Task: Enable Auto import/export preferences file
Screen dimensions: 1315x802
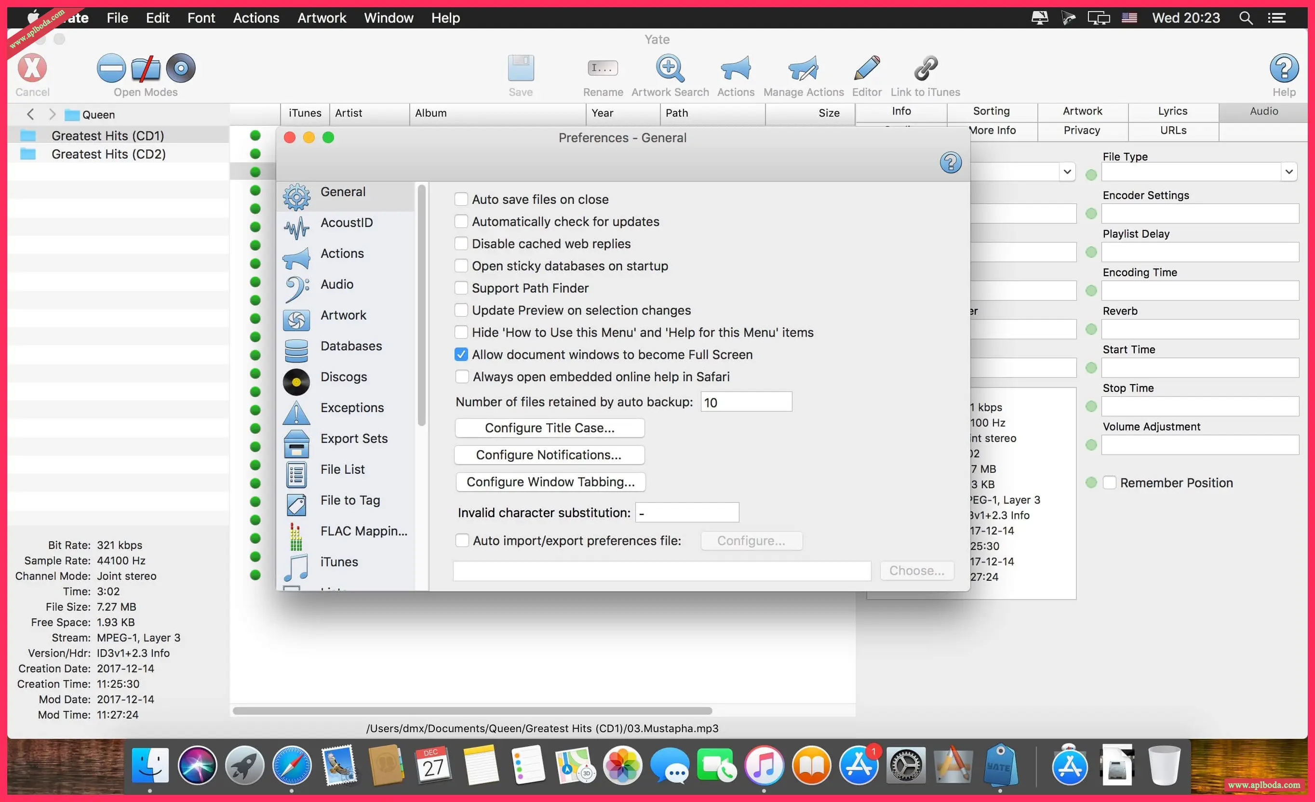Action: click(x=462, y=541)
